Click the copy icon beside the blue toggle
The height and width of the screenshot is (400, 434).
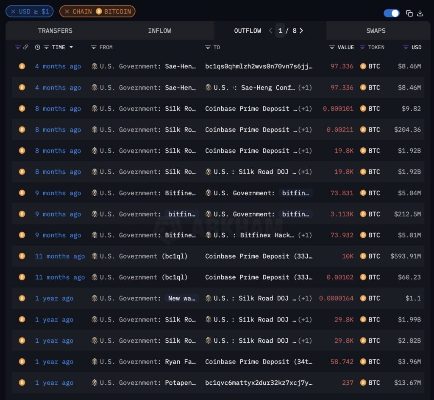pos(409,13)
